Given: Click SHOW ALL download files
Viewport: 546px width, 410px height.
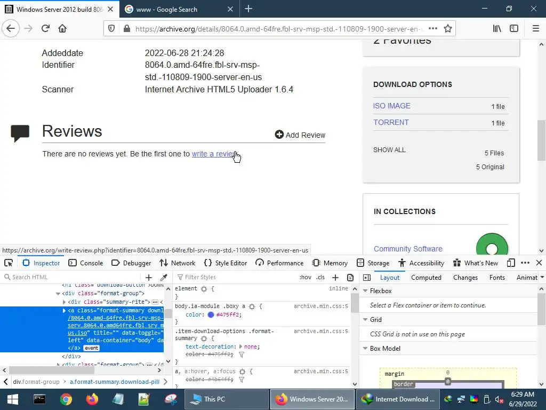Looking at the screenshot, I should tap(389, 150).
